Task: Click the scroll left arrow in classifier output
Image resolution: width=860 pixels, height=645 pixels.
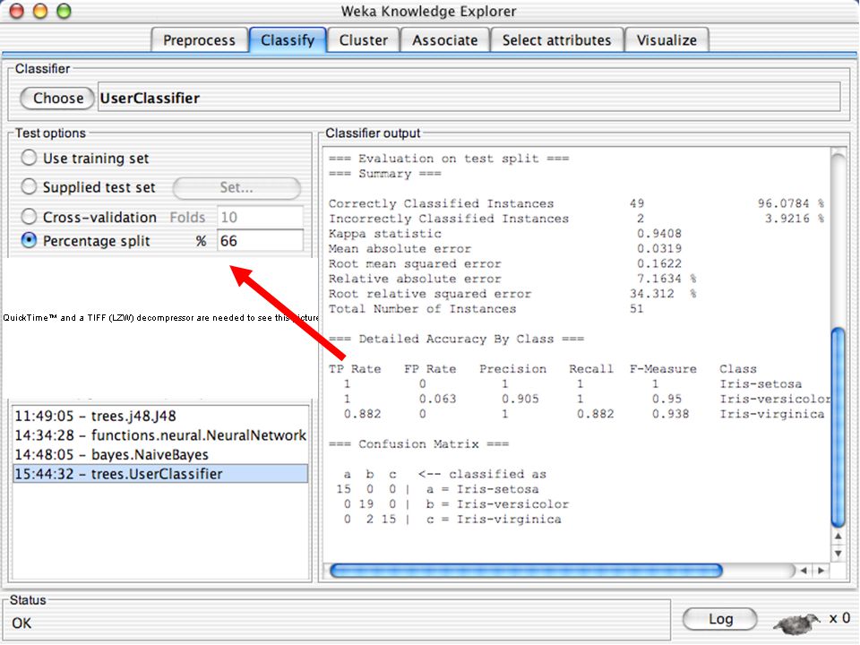Action: point(804,571)
